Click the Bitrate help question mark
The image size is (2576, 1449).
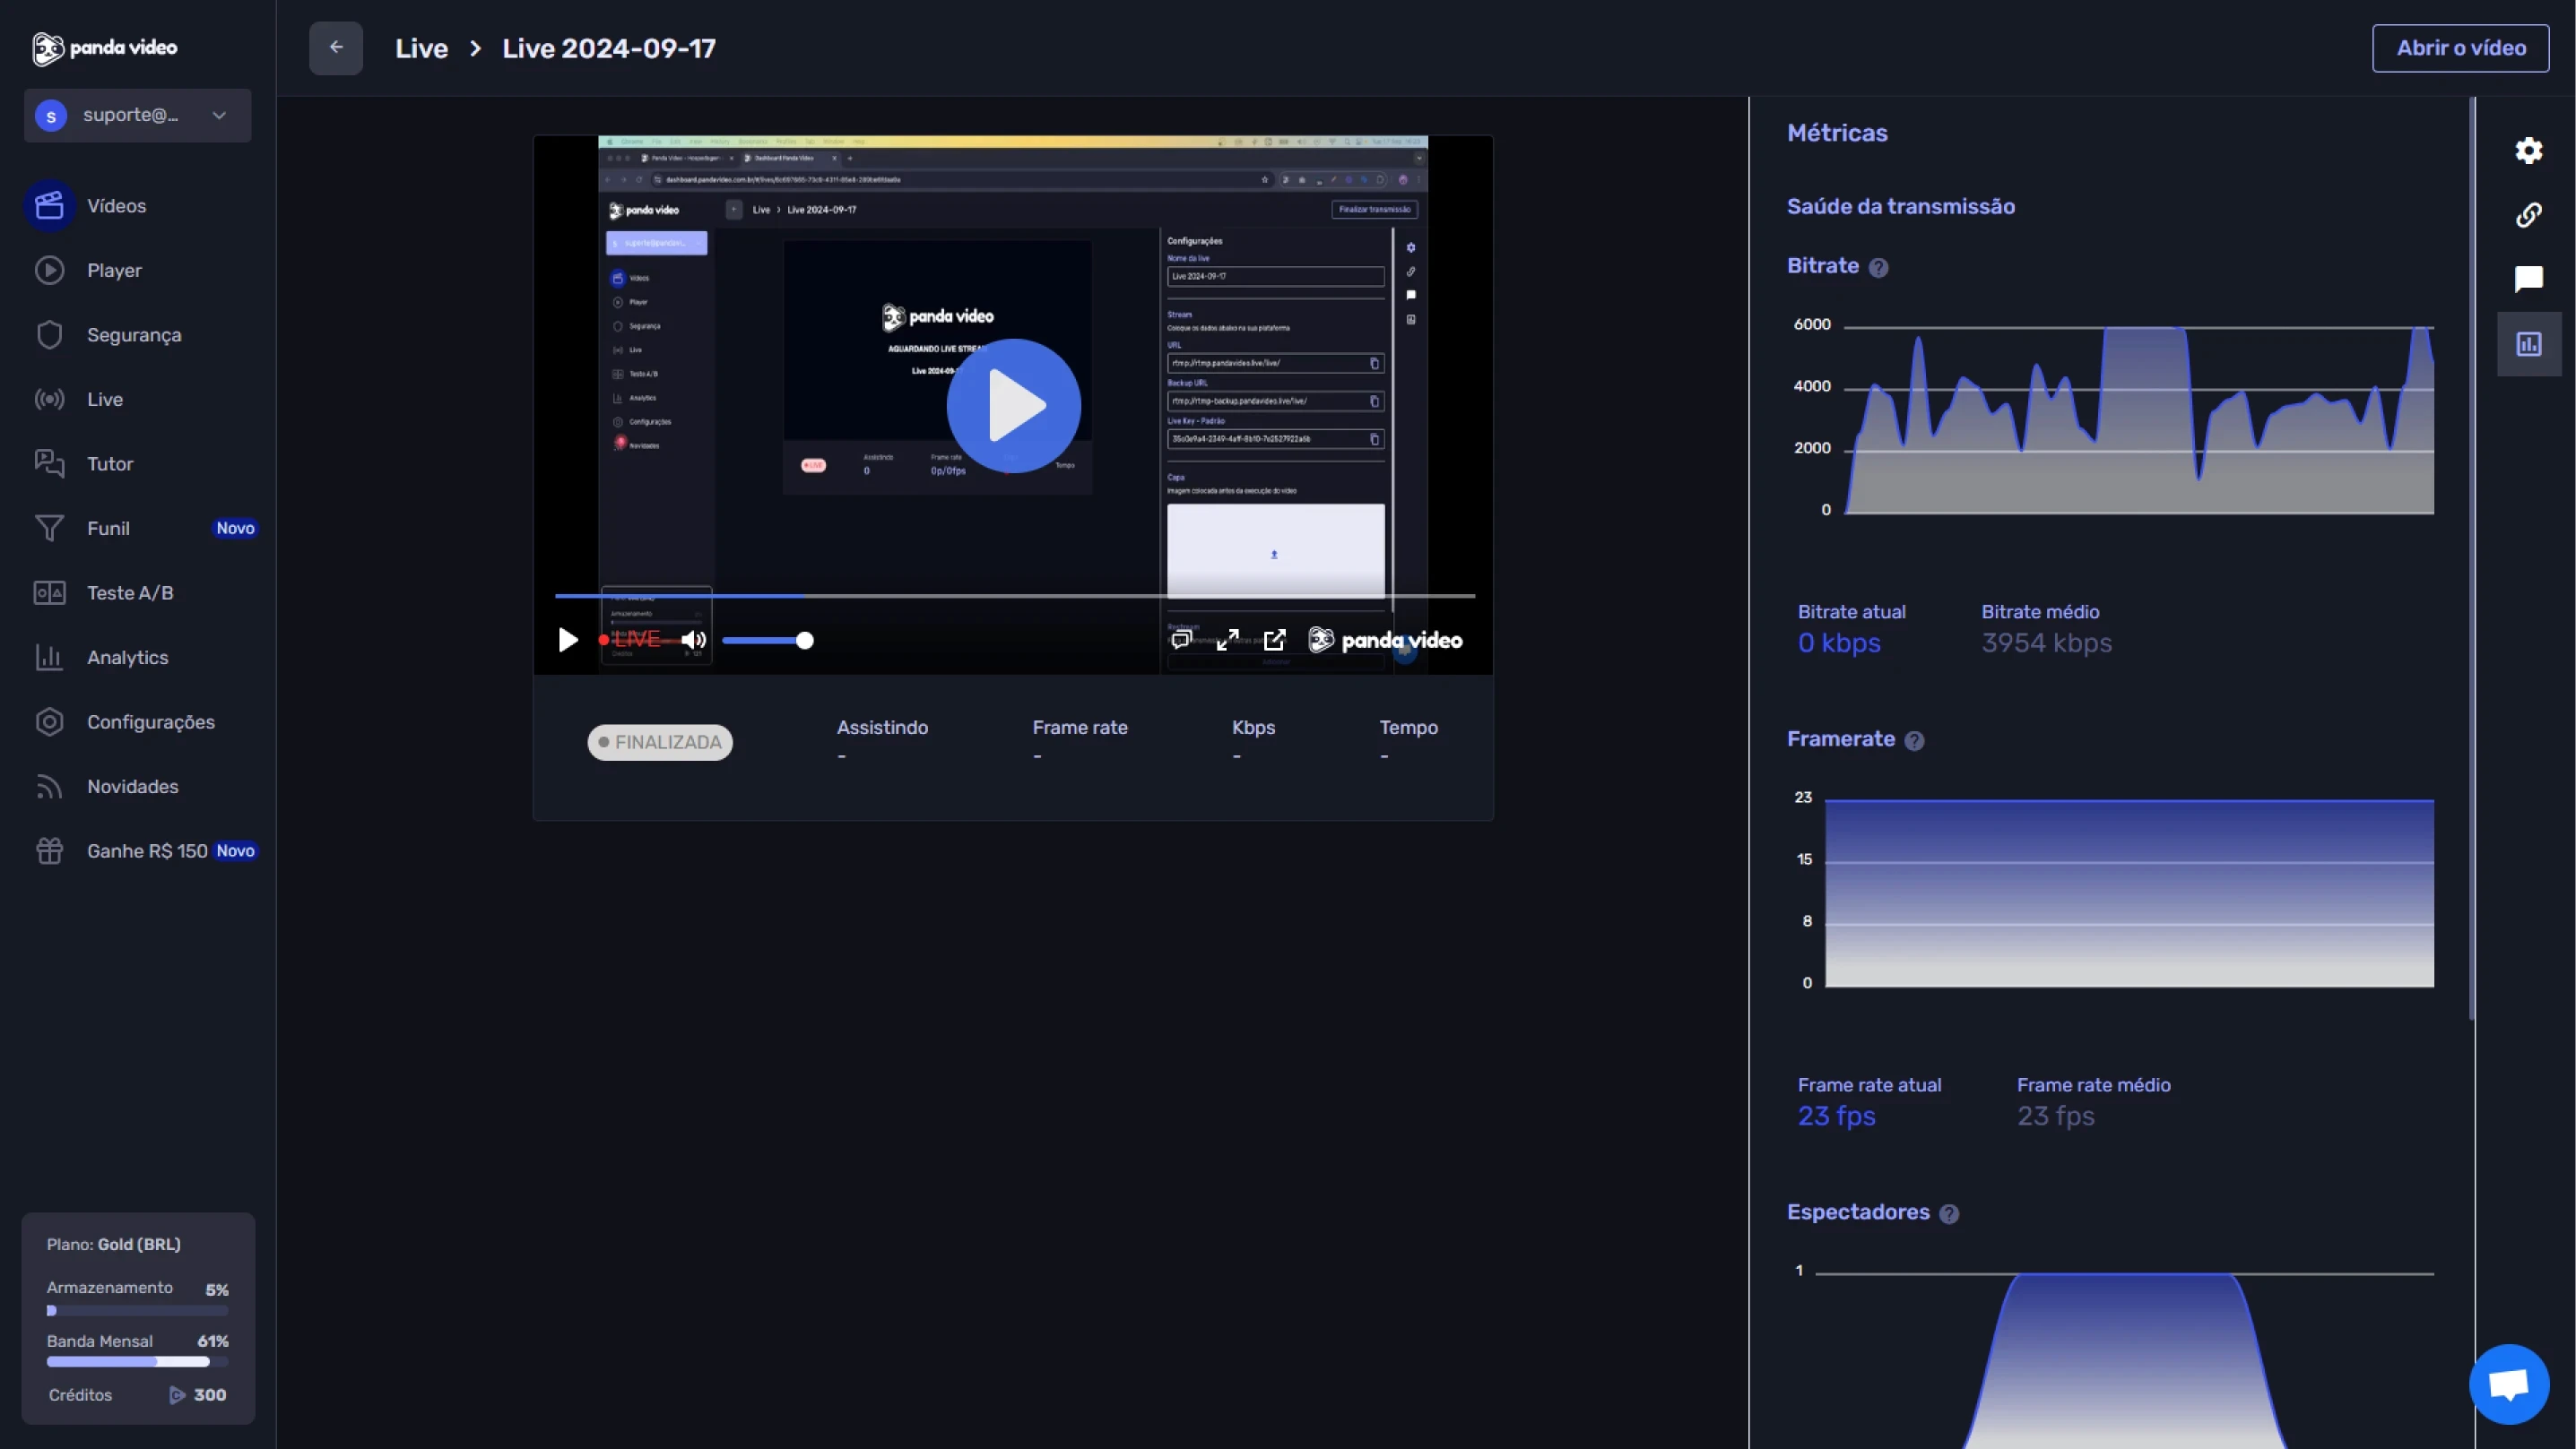(x=1878, y=268)
